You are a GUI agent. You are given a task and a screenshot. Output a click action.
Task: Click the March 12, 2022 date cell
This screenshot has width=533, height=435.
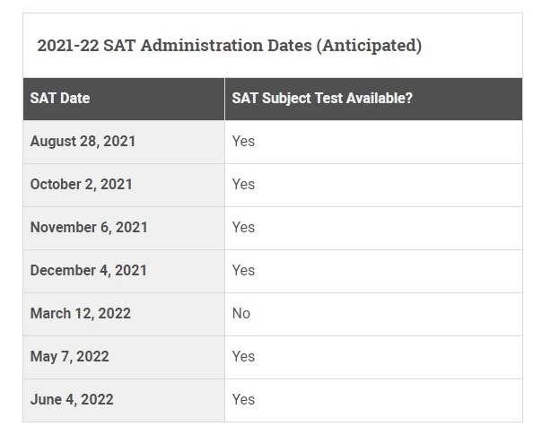[124, 314]
